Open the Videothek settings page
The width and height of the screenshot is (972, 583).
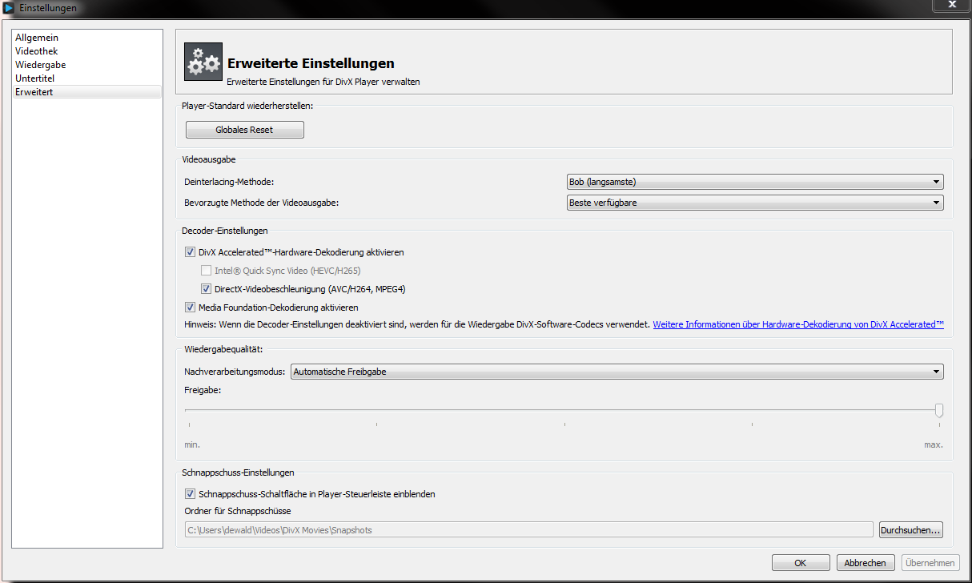click(86, 51)
